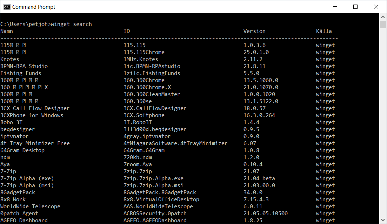The height and width of the screenshot is (224, 387).
Task: Select the ID 'AAS.WorldWideTelescope'
Action: point(158,206)
